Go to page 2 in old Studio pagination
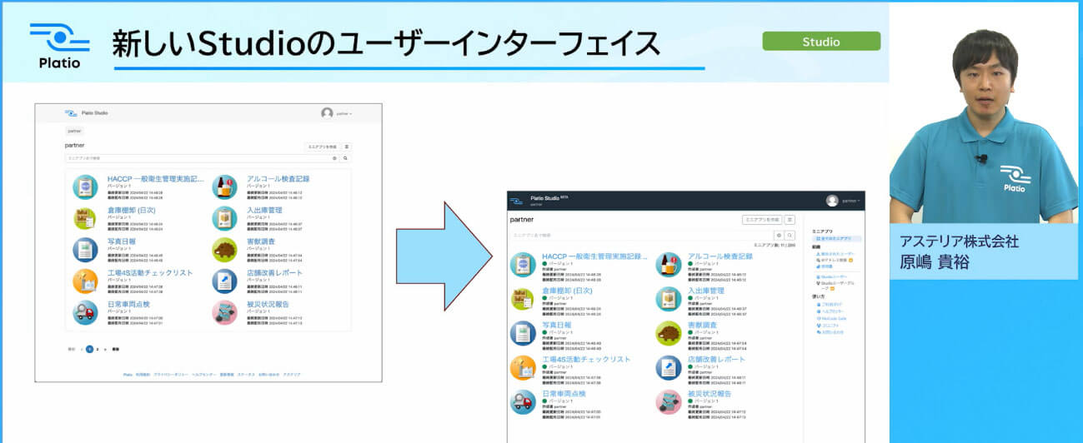Screen dimensions: 1083x443 [x=98, y=350]
